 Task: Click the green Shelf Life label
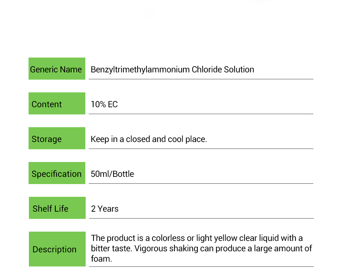pyautogui.click(x=57, y=208)
